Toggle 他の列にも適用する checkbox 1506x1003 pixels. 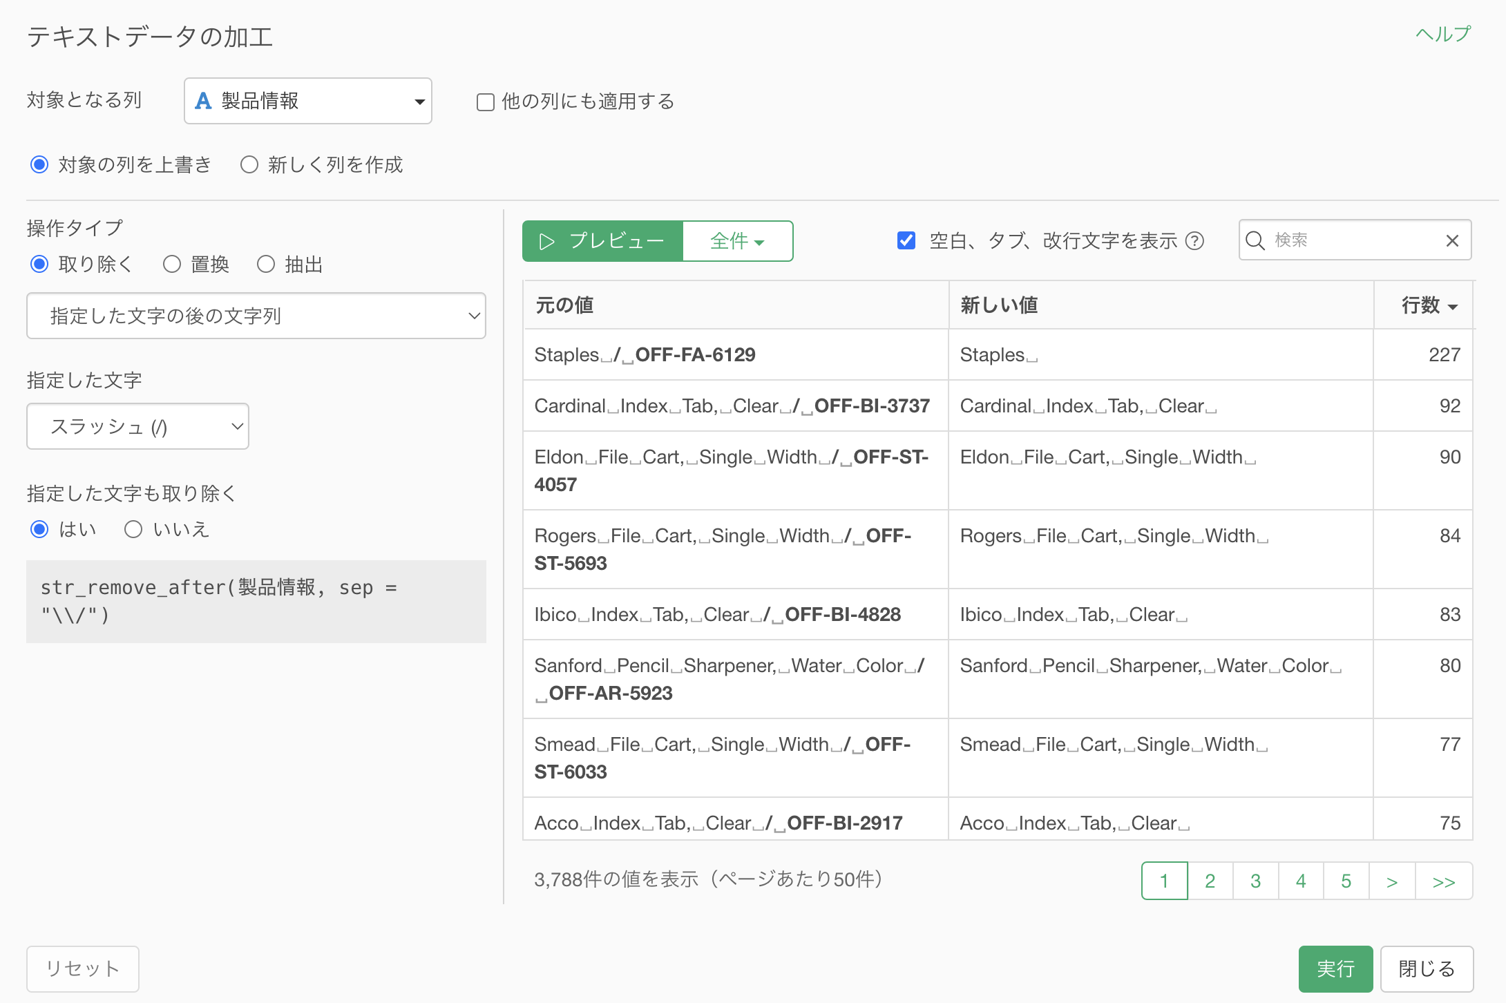(486, 102)
